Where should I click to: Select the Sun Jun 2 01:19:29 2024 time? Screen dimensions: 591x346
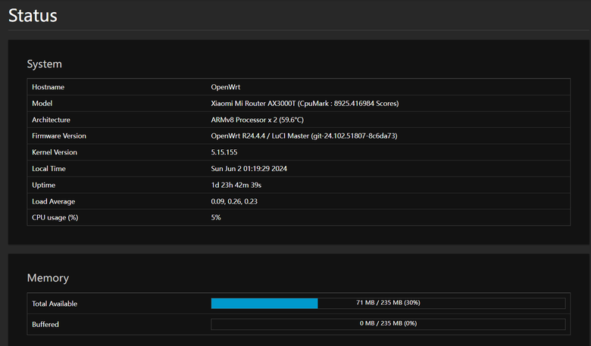point(249,169)
